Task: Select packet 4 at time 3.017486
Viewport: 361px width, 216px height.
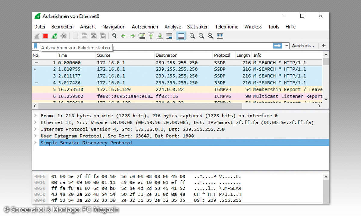Action: (x=177, y=83)
